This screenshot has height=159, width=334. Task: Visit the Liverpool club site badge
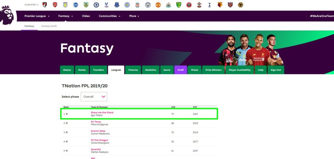(137, 5)
